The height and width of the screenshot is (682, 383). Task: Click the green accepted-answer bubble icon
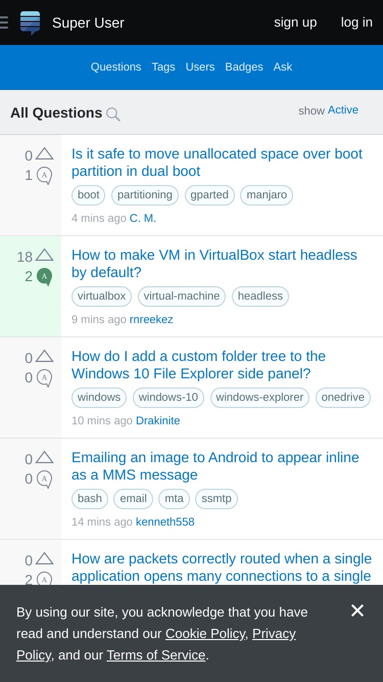pos(44,277)
